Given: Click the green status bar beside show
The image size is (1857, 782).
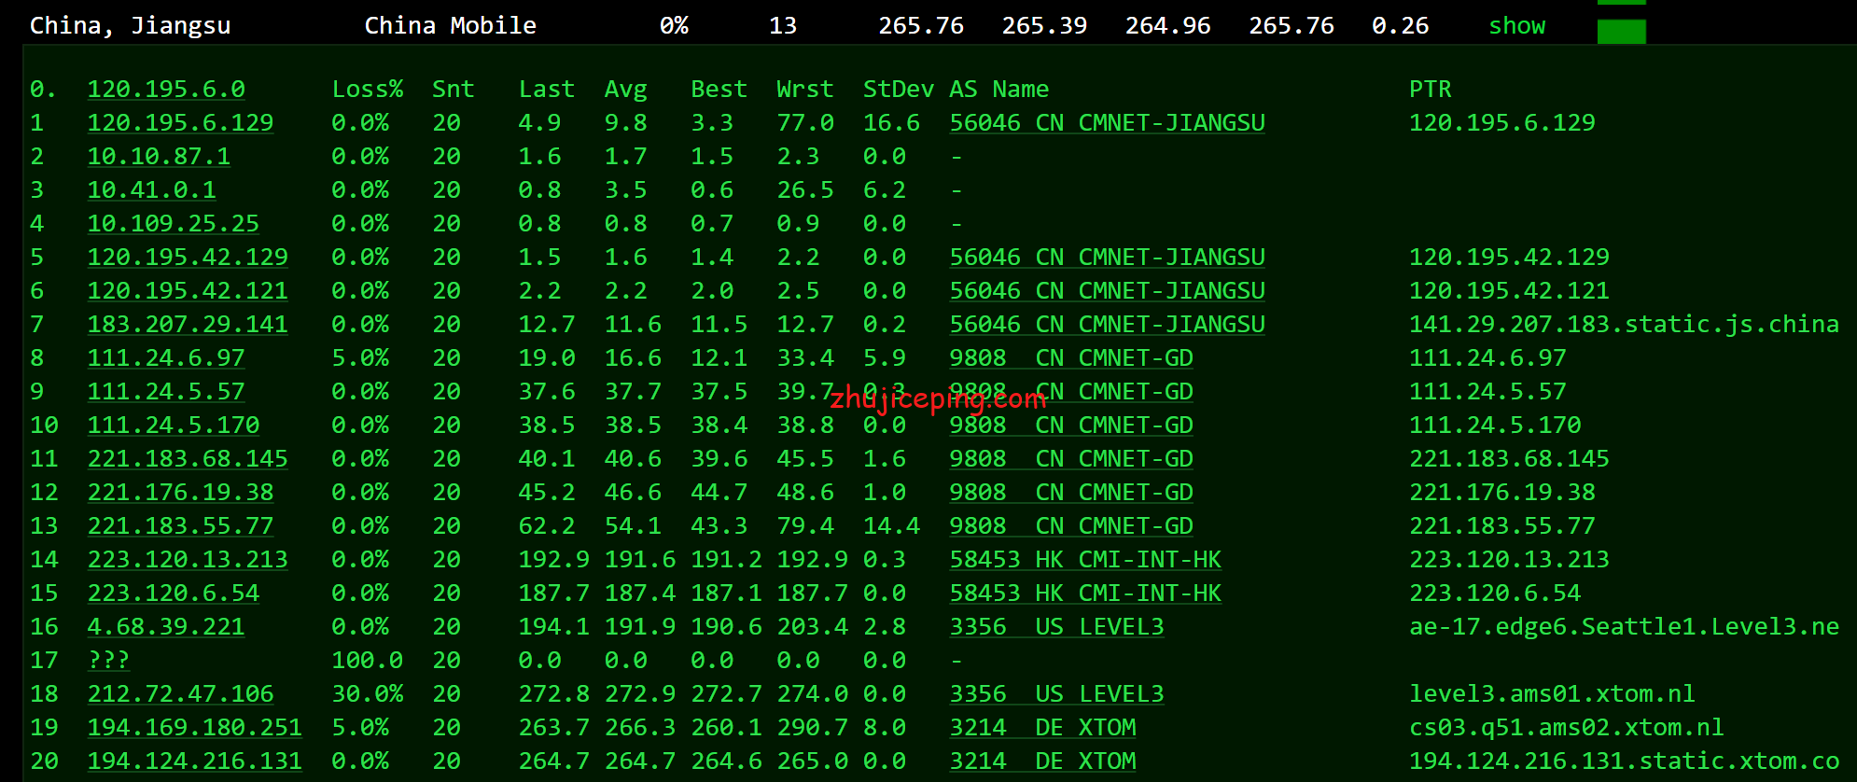Looking at the screenshot, I should [1621, 32].
